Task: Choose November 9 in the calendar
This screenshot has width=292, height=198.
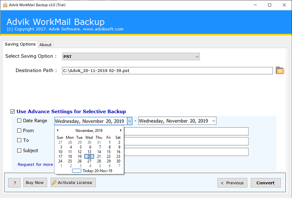Action: (119, 147)
